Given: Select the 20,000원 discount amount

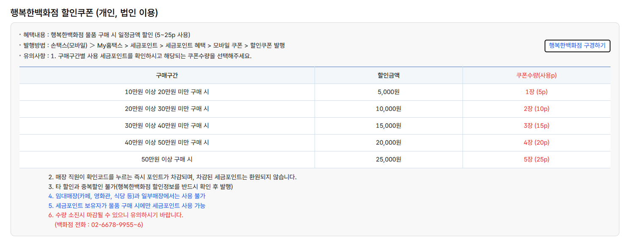Looking at the screenshot, I should point(389,143).
